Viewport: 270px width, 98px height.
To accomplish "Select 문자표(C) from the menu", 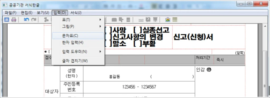I will pos(78,36).
